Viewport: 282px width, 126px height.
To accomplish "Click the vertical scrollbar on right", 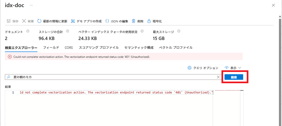I will pyautogui.click(x=280, y=72).
